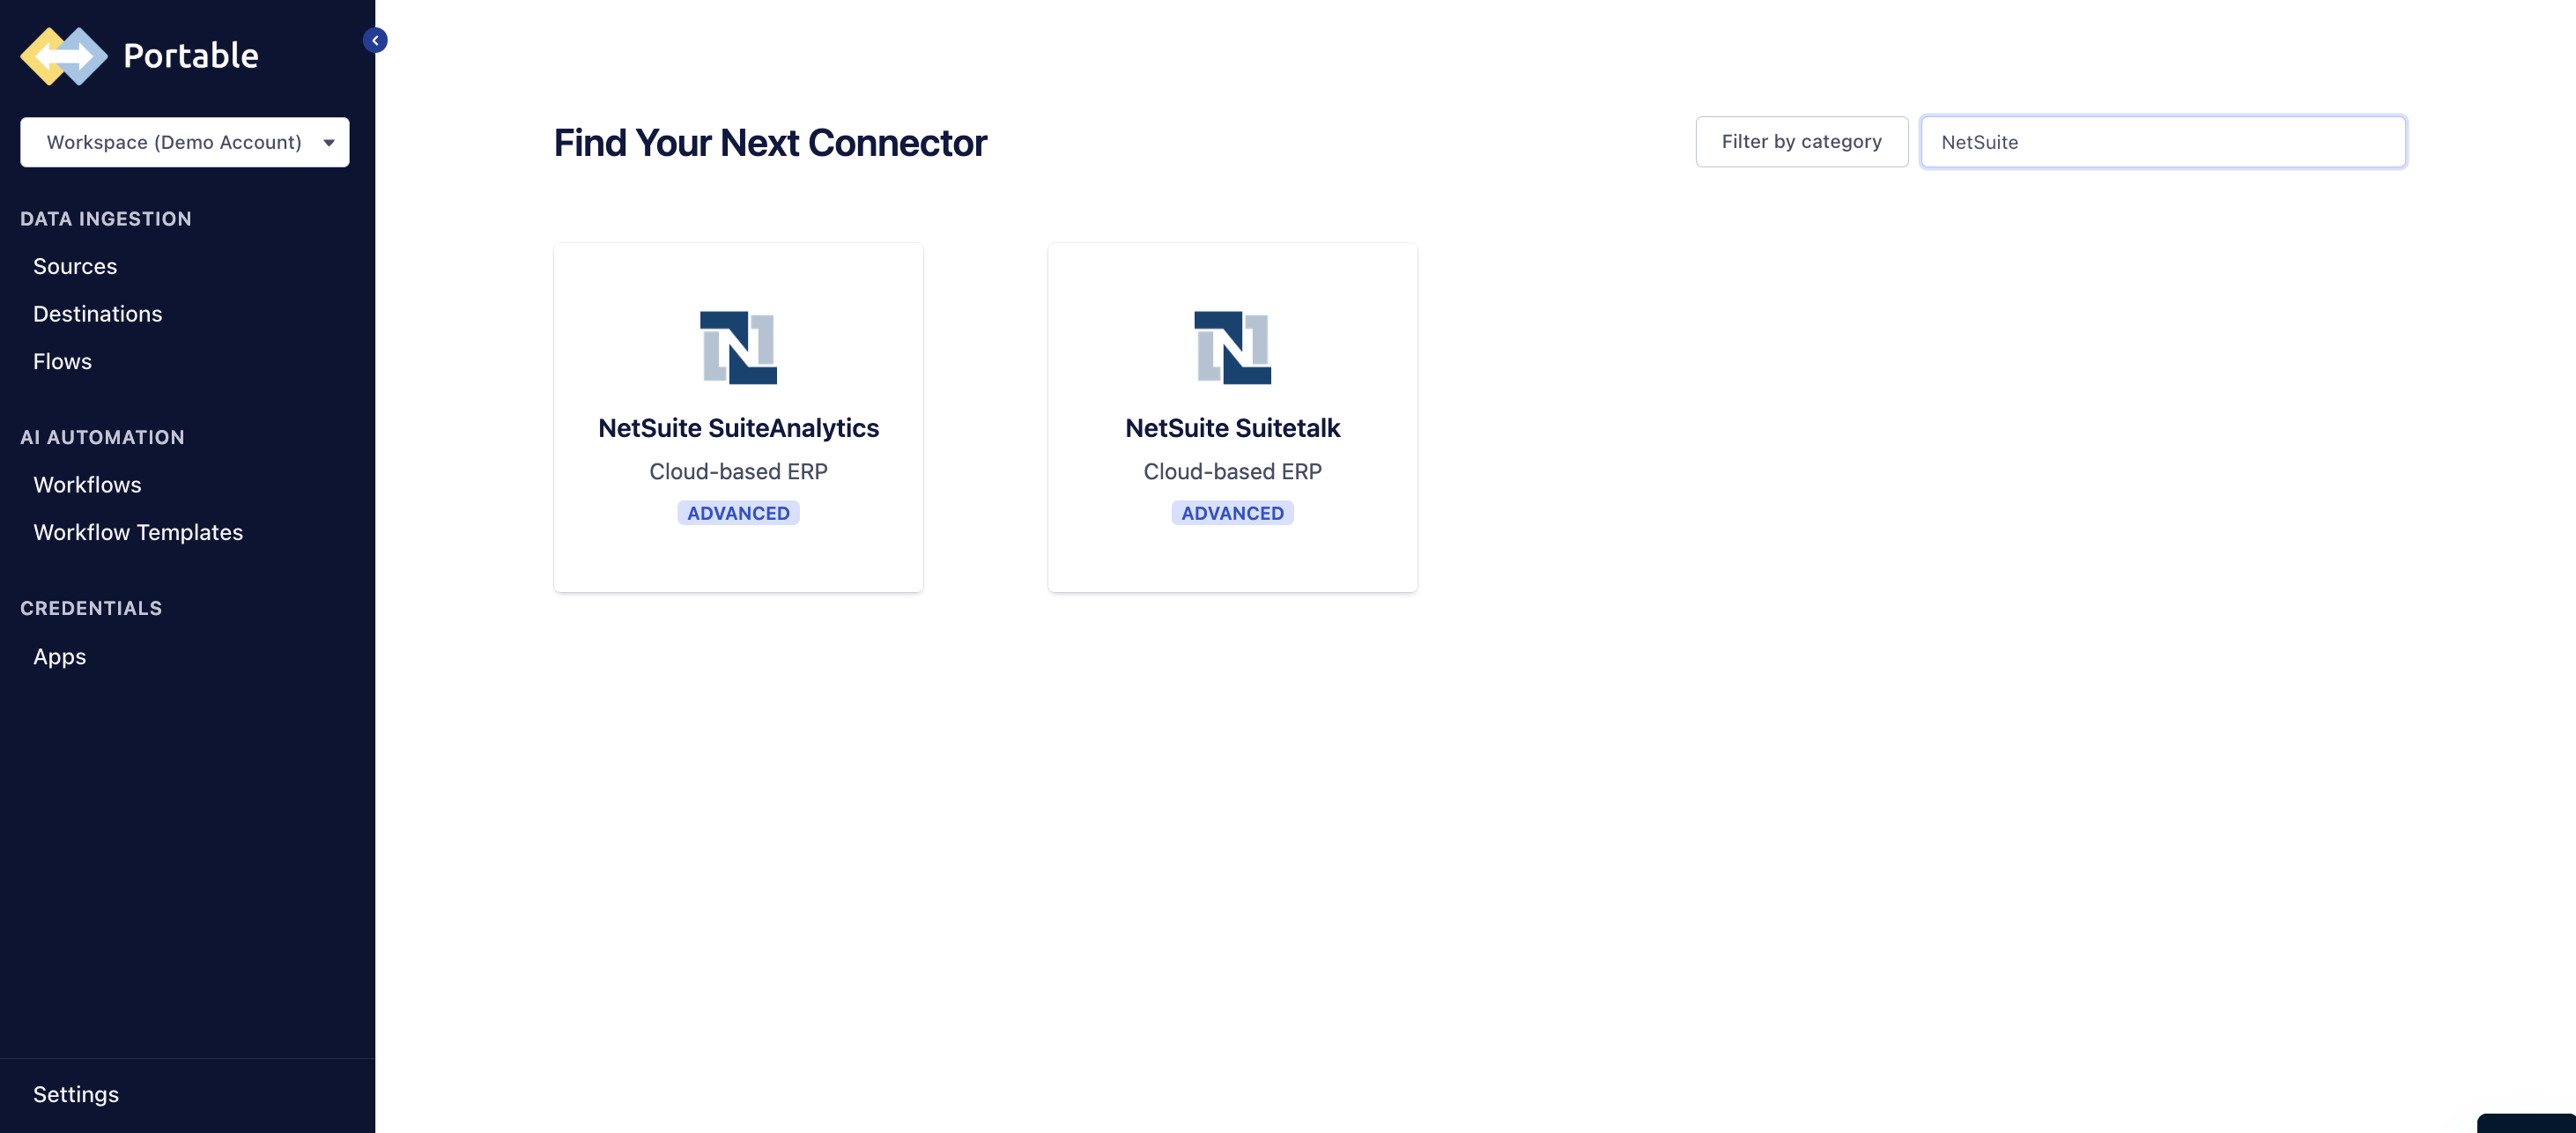
Task: Collapse the sidebar with the chevron button
Action: (375, 40)
